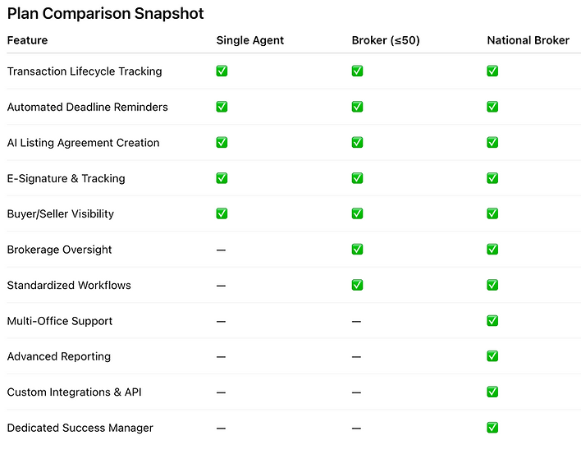Click Single Agent checkmark for Transaction Lifecycle Tracking

(x=222, y=71)
